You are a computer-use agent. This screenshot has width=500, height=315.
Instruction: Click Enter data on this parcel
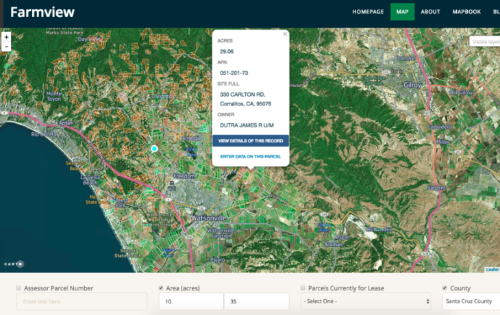pyautogui.click(x=251, y=156)
